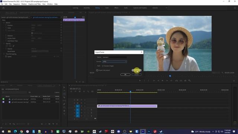This screenshot has height=134, width=238.
Task: Close the Export Frame dialog
Action: [x=141, y=52]
